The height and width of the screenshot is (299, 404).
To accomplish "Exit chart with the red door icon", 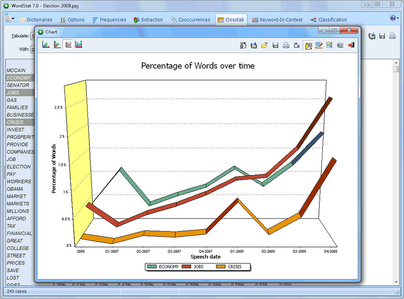I will point(351,45).
